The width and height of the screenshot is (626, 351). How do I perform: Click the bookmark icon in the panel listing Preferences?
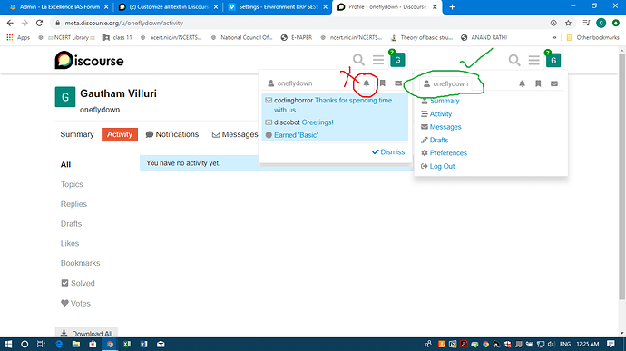tap(538, 83)
